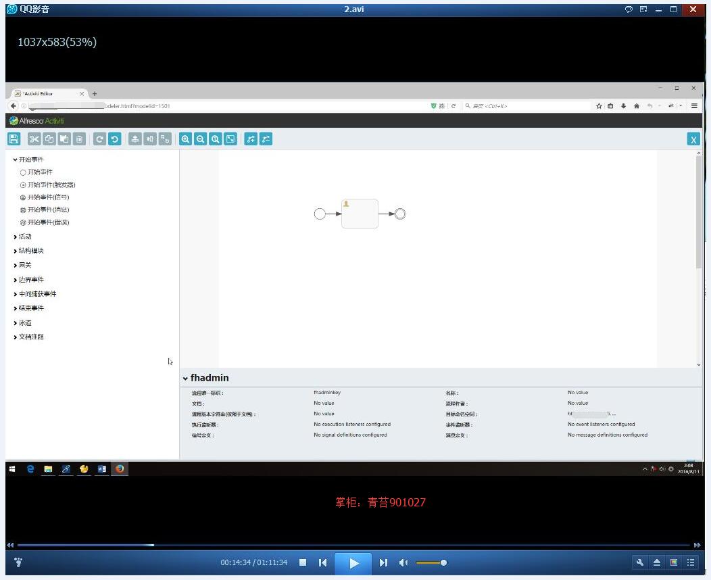Click the Add bendpoint icon

[251, 139]
